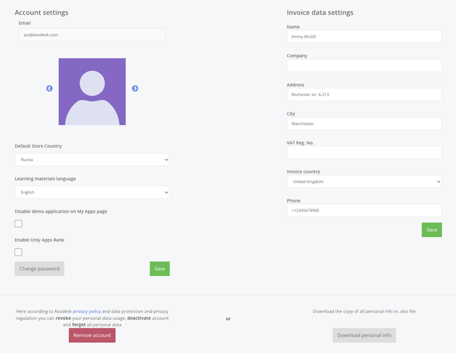Open Invoice country dropdown
The image size is (456, 353).
(x=364, y=181)
